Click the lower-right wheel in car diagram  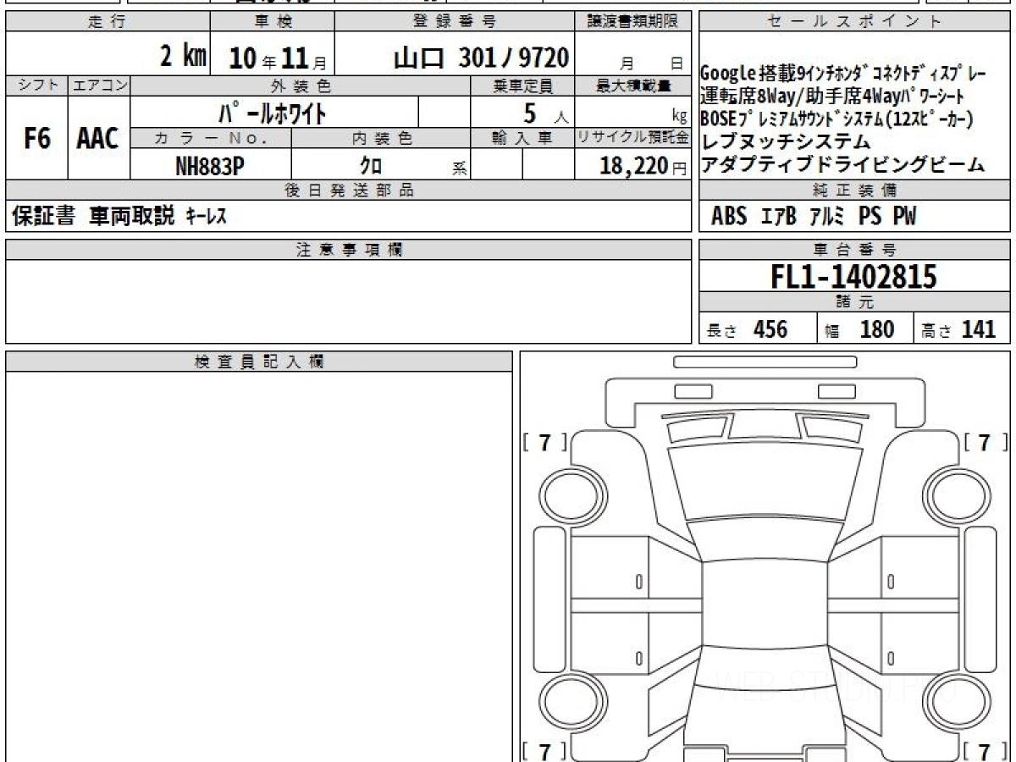pos(968,701)
